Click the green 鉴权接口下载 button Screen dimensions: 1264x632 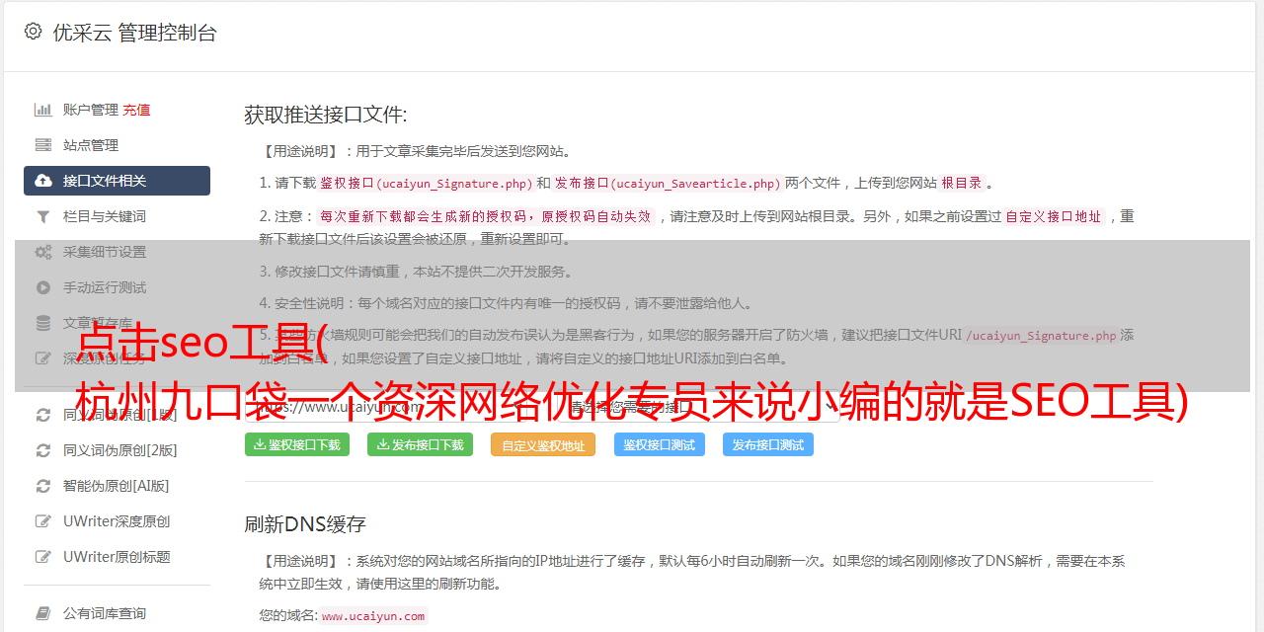coord(296,444)
